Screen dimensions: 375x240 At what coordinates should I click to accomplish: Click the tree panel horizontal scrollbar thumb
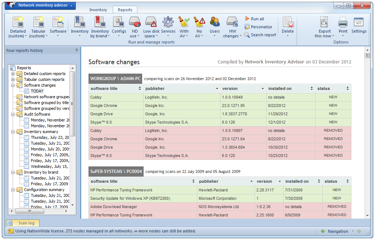click(30, 211)
